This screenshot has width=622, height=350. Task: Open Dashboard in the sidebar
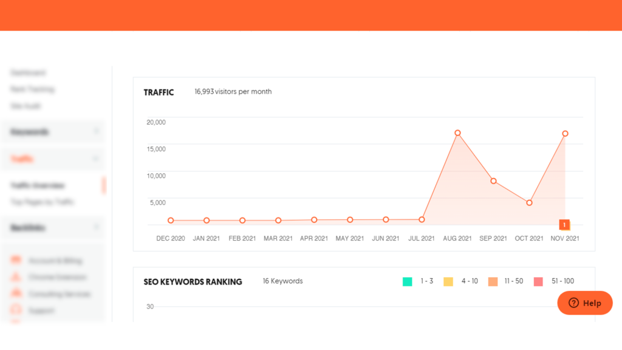pyautogui.click(x=28, y=73)
